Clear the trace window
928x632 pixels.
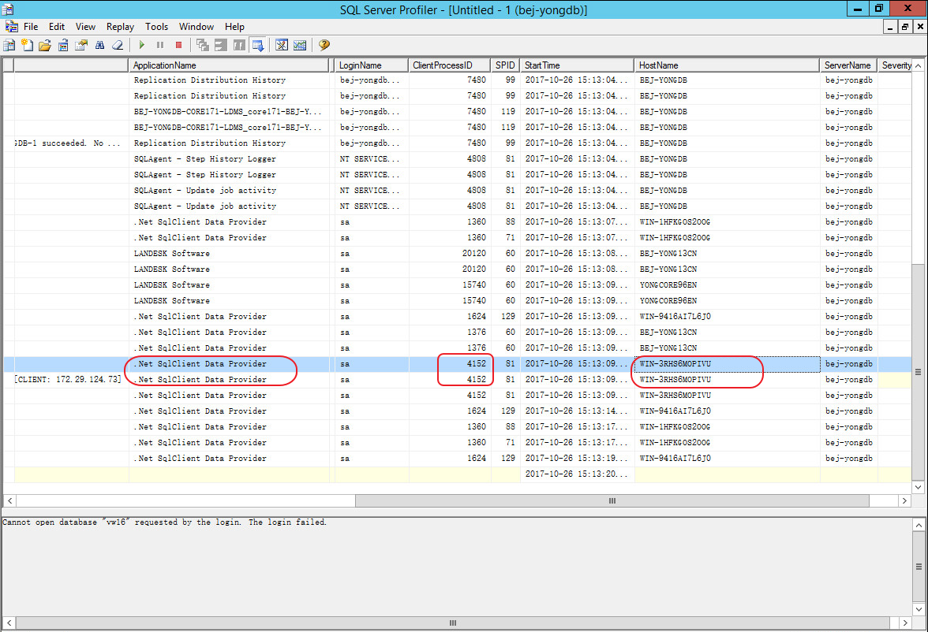118,45
